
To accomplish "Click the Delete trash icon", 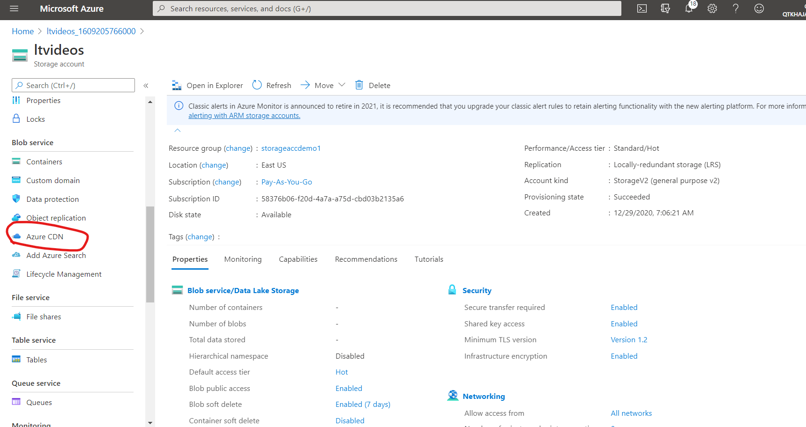I will pyautogui.click(x=359, y=85).
